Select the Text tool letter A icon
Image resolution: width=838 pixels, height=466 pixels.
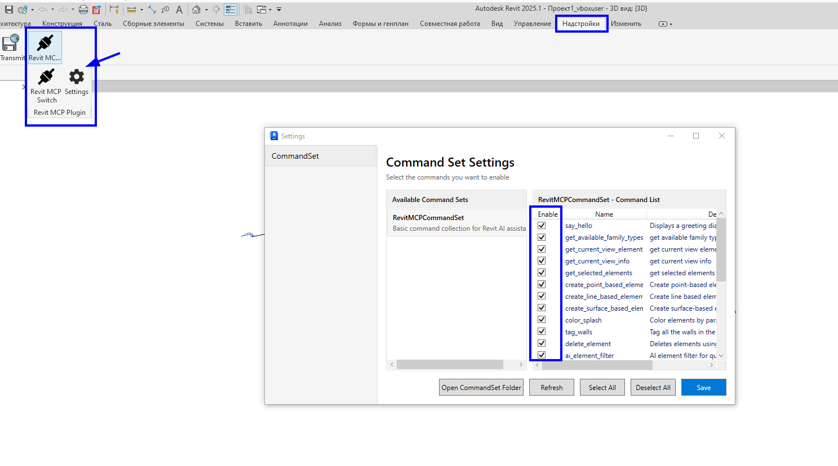point(179,10)
